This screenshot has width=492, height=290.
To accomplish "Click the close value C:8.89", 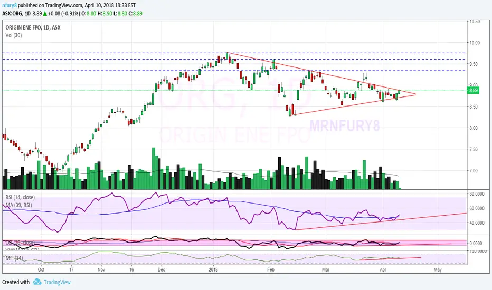I will [135, 14].
